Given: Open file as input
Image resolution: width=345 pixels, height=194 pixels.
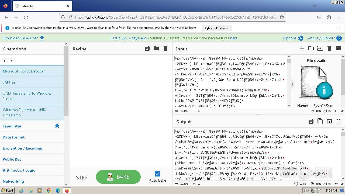Looking at the screenshot, I should pyautogui.click(x=320, y=48).
